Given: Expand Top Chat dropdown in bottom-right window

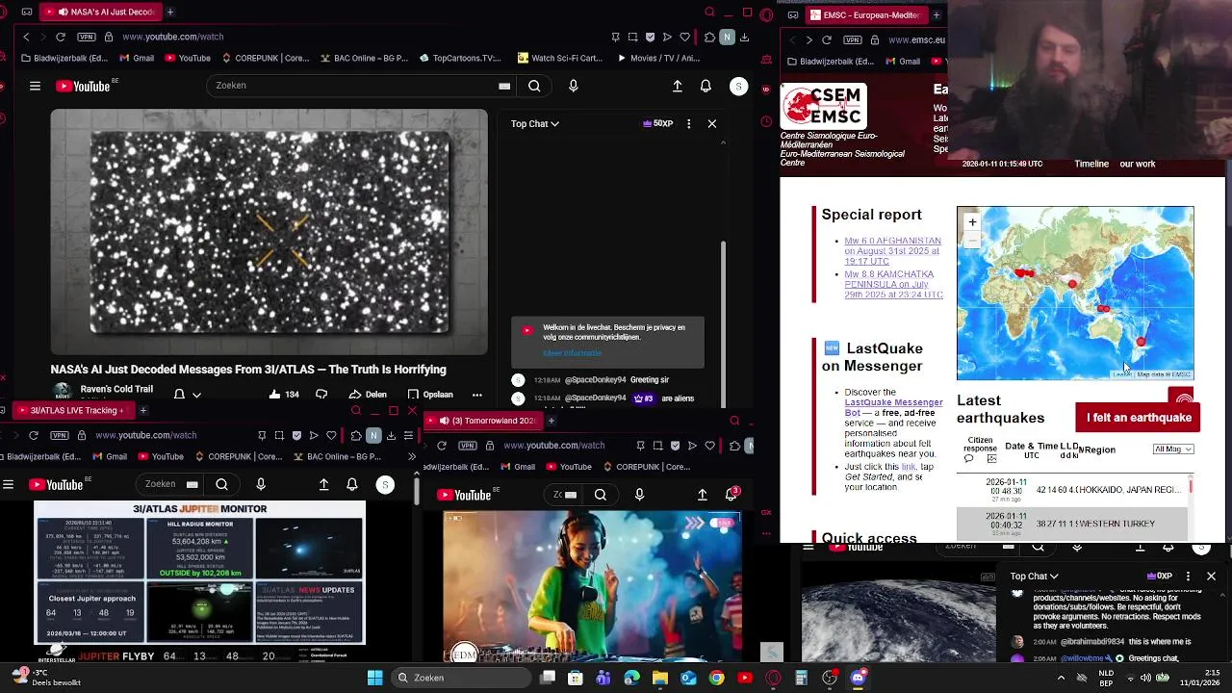Looking at the screenshot, I should coord(1034,576).
